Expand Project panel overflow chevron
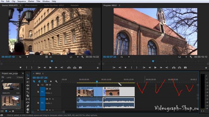Image resolution: width=209 pixels, height=117 pixels. pyautogui.click(x=23, y=73)
